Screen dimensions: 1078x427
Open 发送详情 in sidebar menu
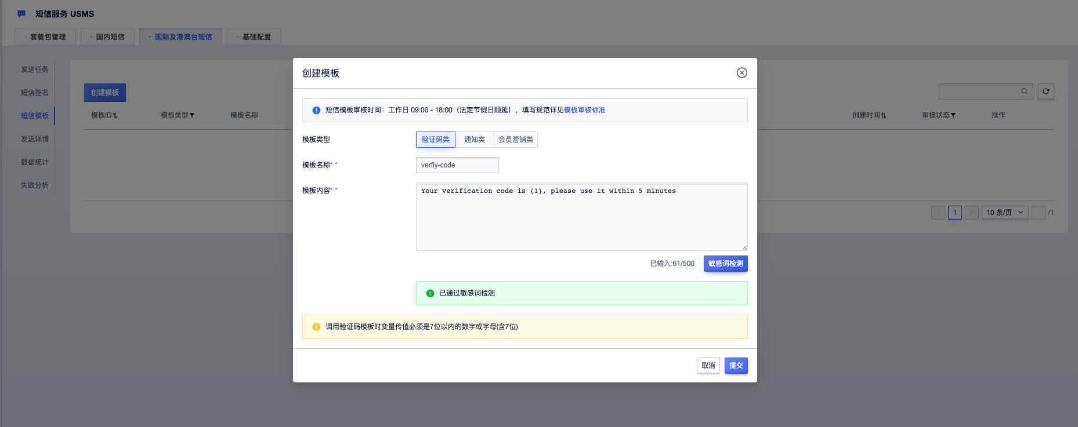[35, 139]
